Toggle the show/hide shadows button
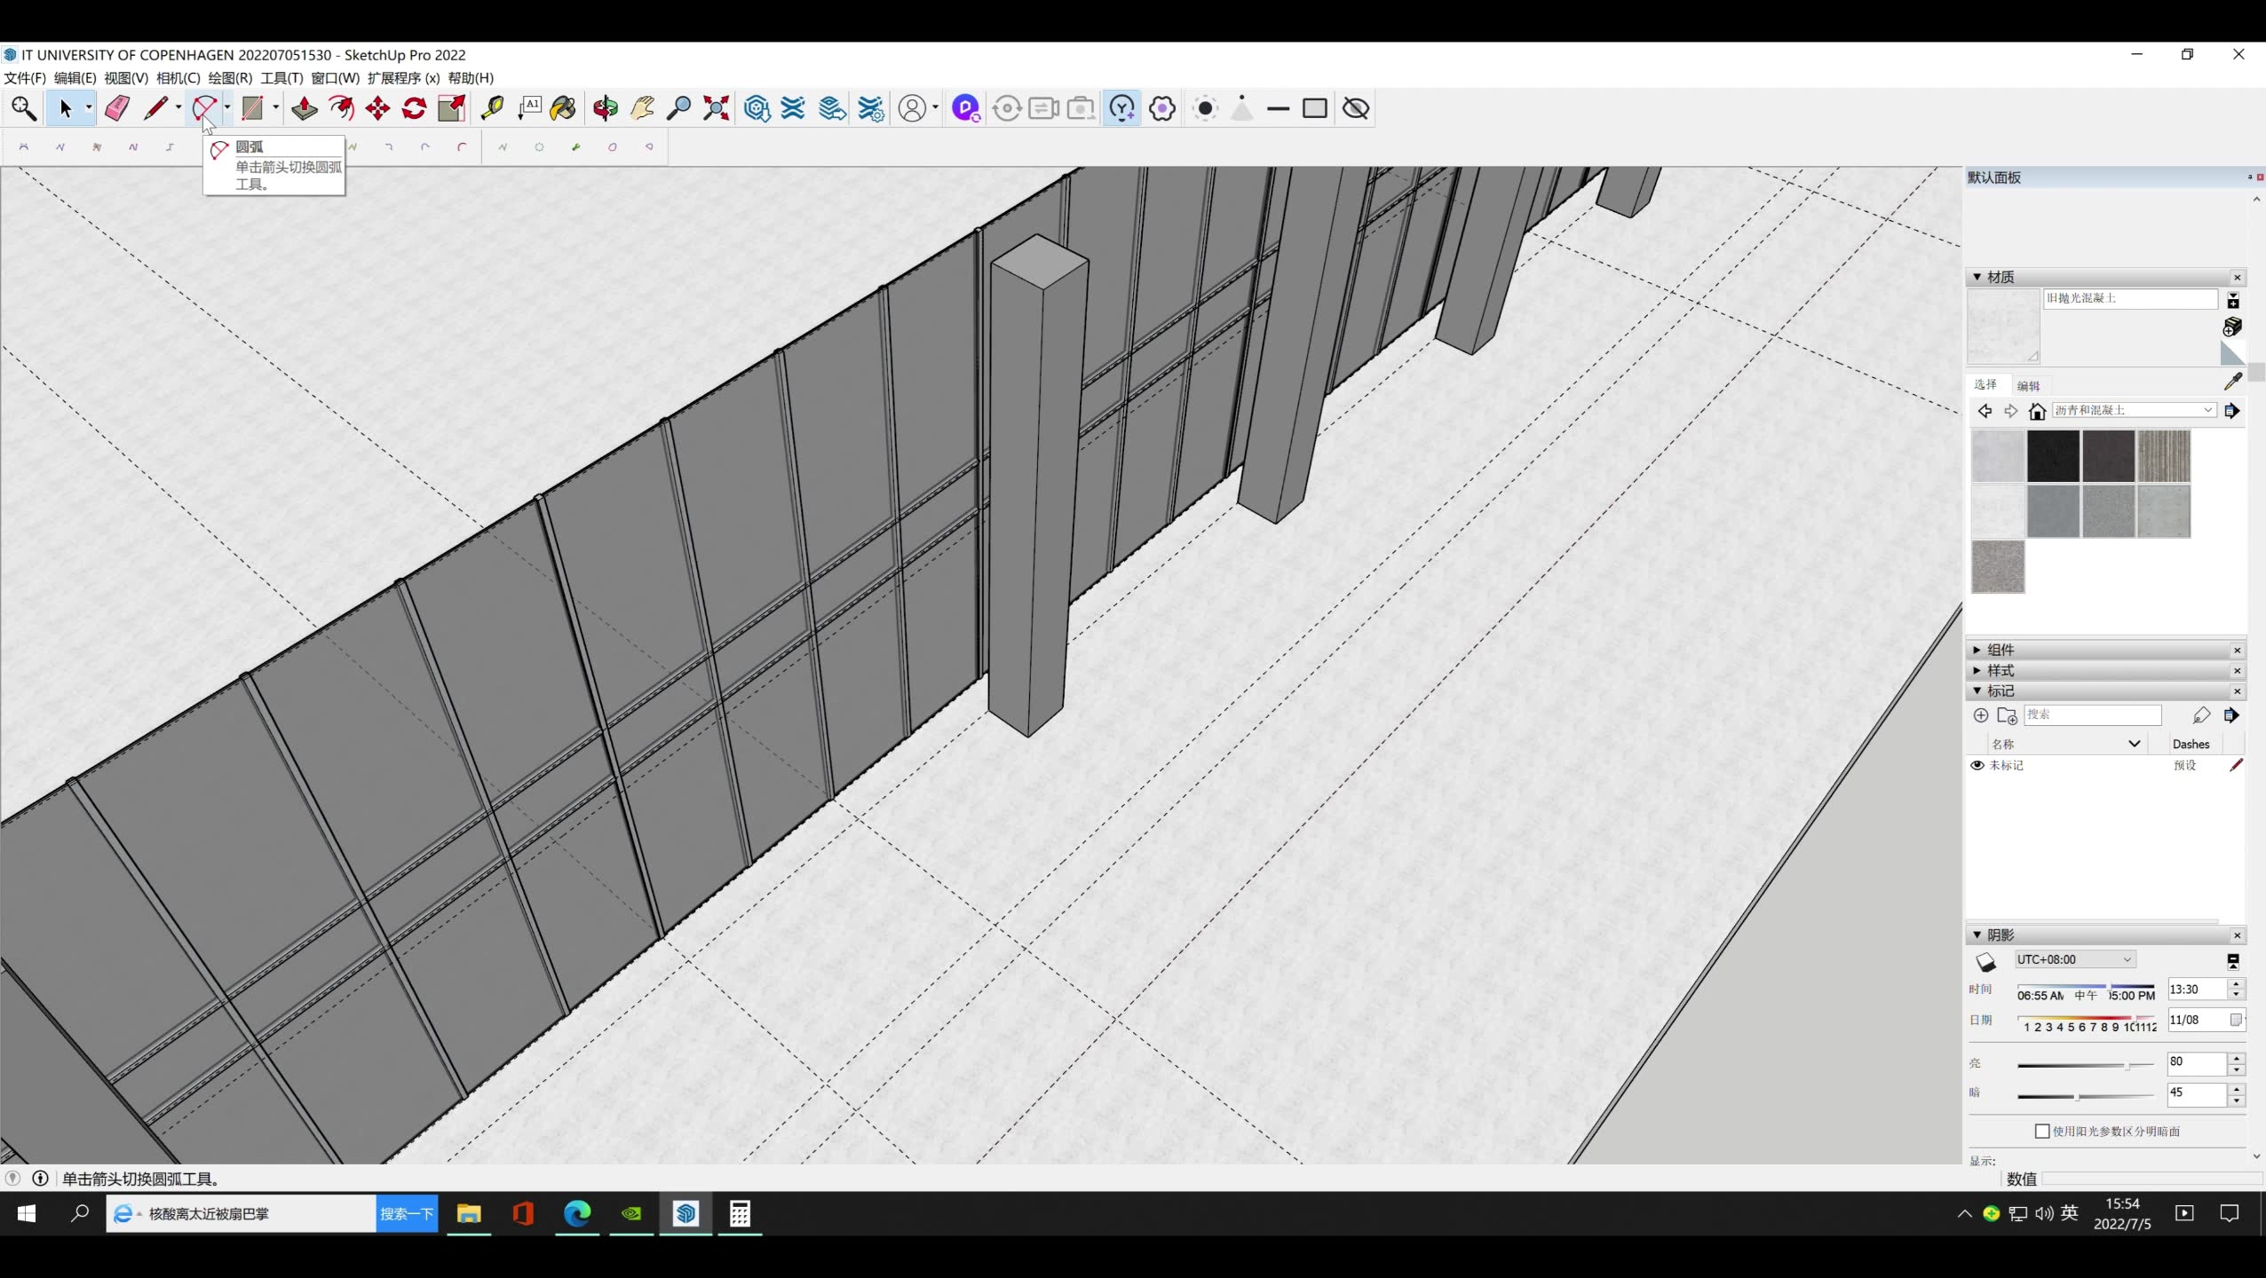 pyautogui.click(x=1985, y=961)
